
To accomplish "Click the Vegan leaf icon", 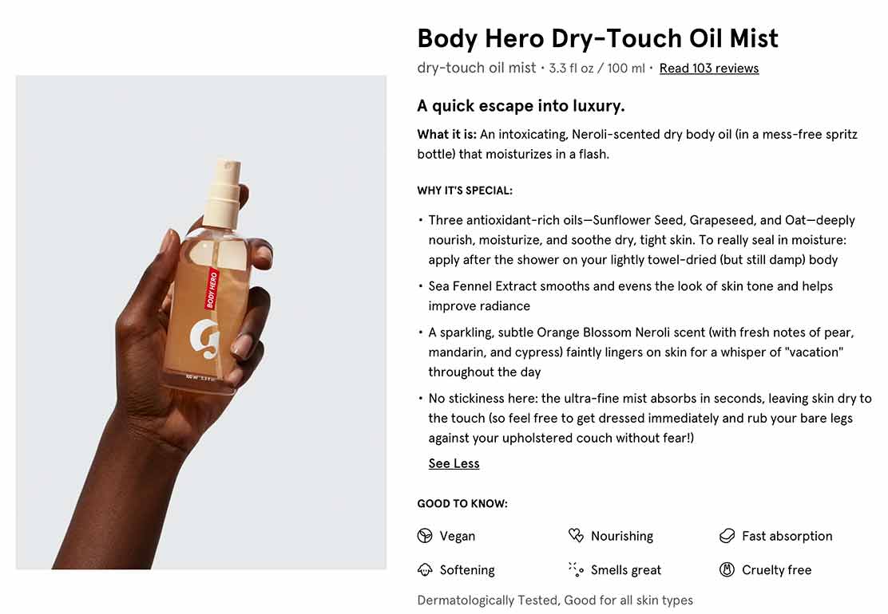I will 425,535.
